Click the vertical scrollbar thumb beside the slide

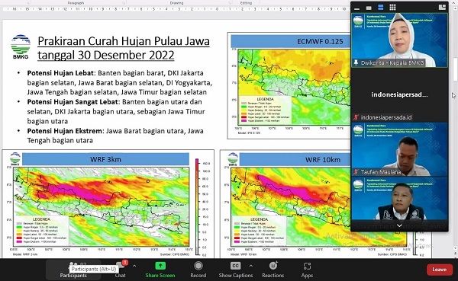[455, 69]
